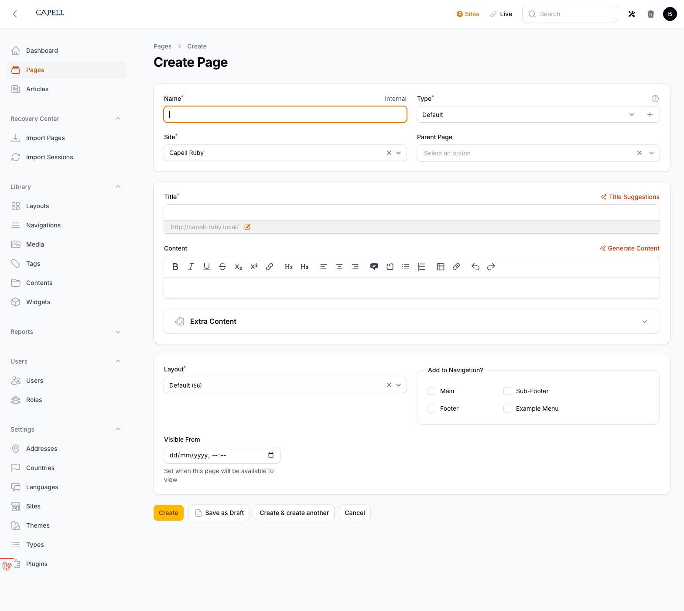Viewport: 684px width, 611px height.
Task: Check the Main navigation checkbox
Action: [431, 391]
